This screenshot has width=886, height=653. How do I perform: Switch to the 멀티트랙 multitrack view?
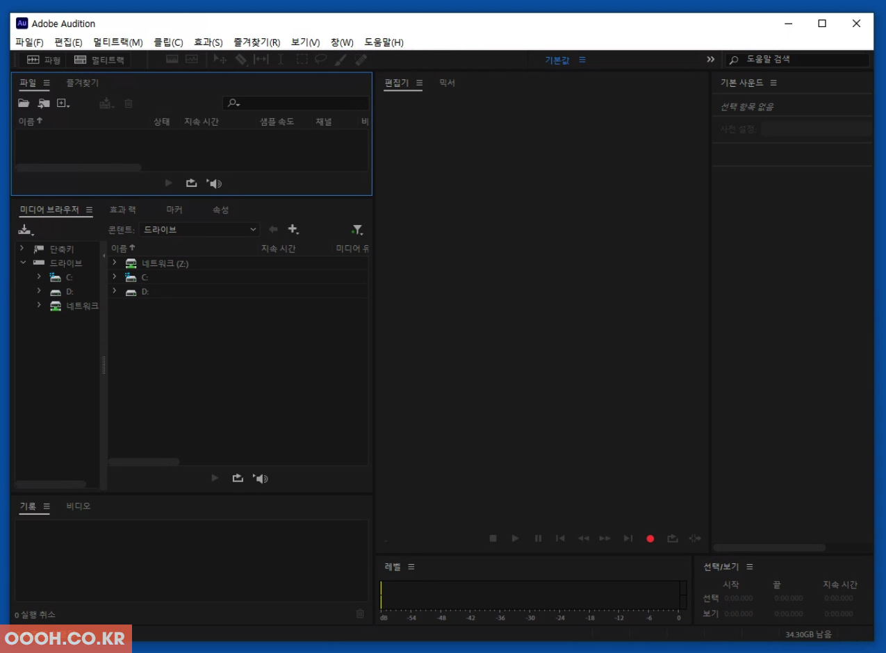point(99,60)
